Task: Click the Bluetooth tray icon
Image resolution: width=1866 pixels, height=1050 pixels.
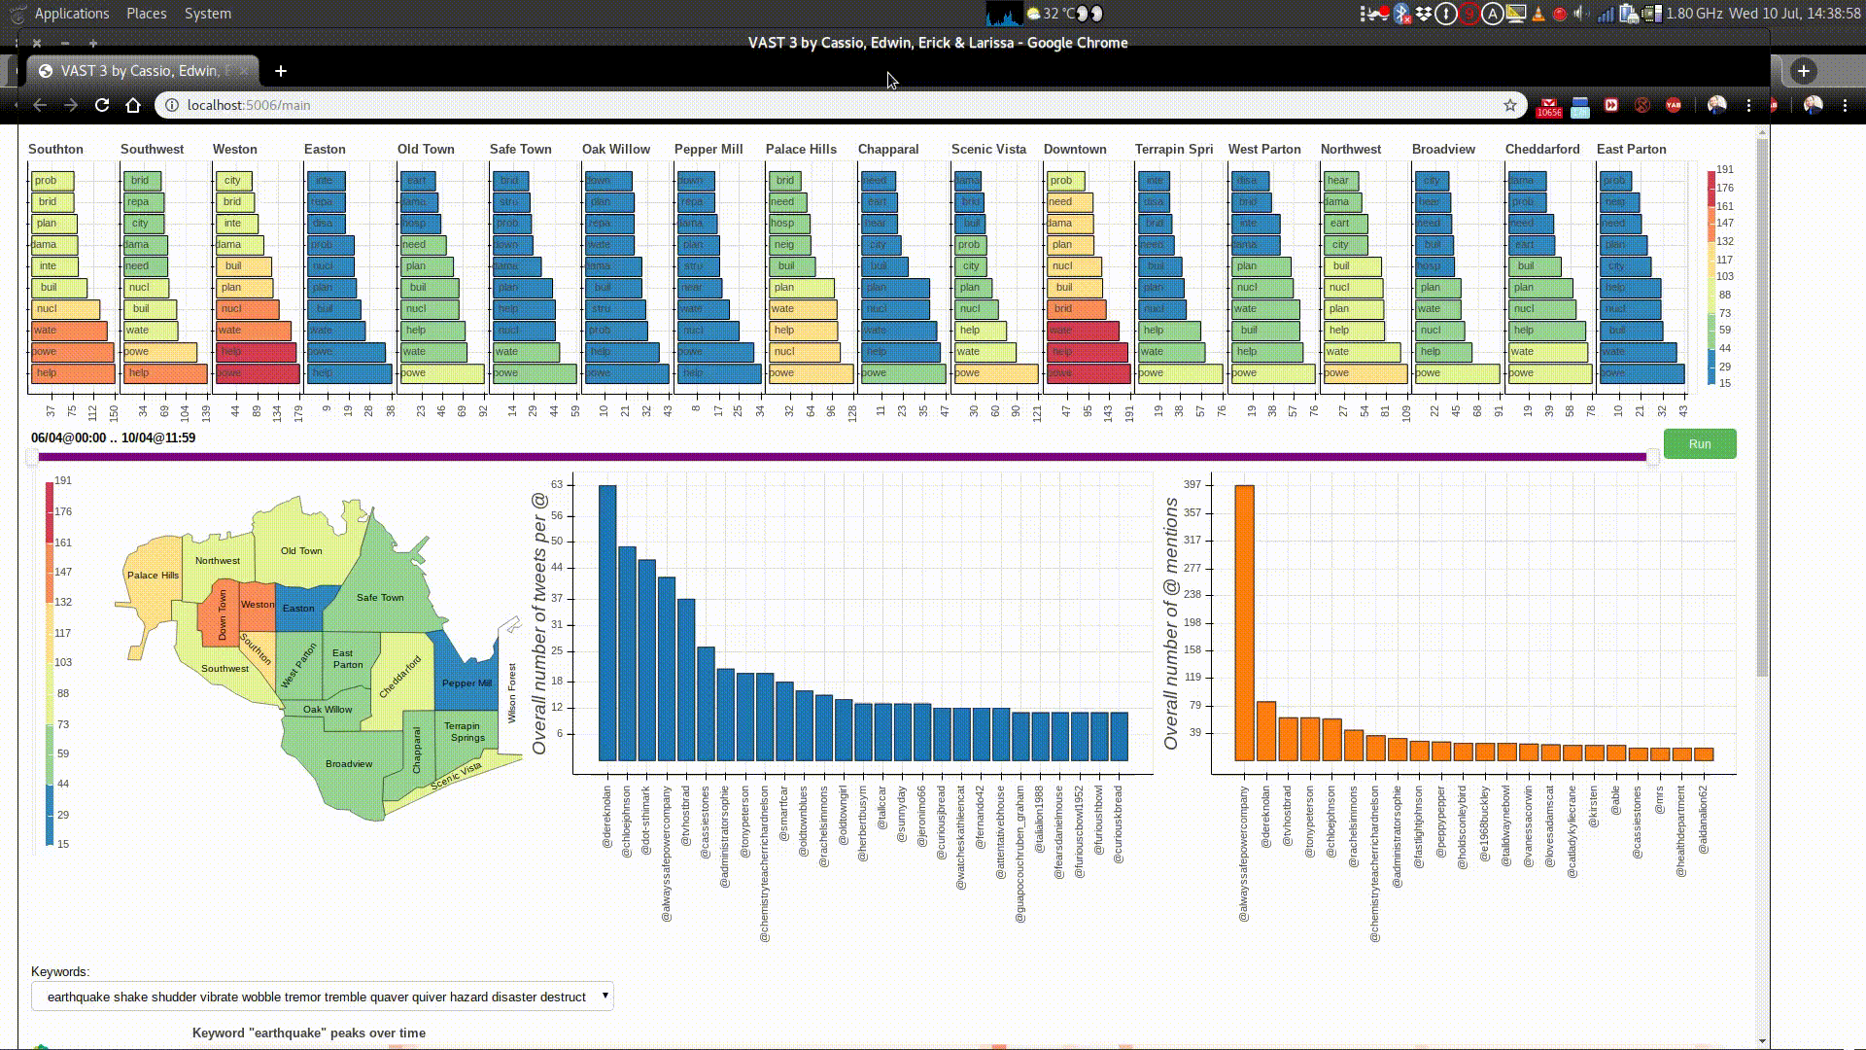Action: coord(1401,14)
